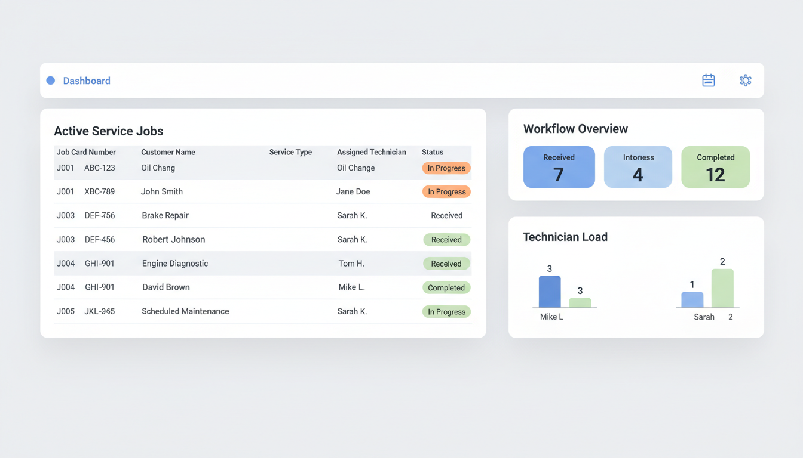803x458 pixels.
Task: Click the blue dot next to Dashboard
Action: (x=50, y=80)
